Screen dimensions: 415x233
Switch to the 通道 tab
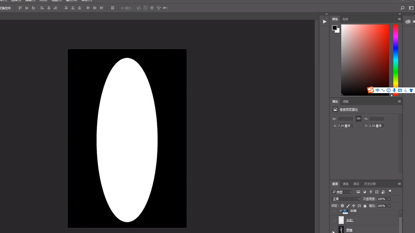point(346,184)
